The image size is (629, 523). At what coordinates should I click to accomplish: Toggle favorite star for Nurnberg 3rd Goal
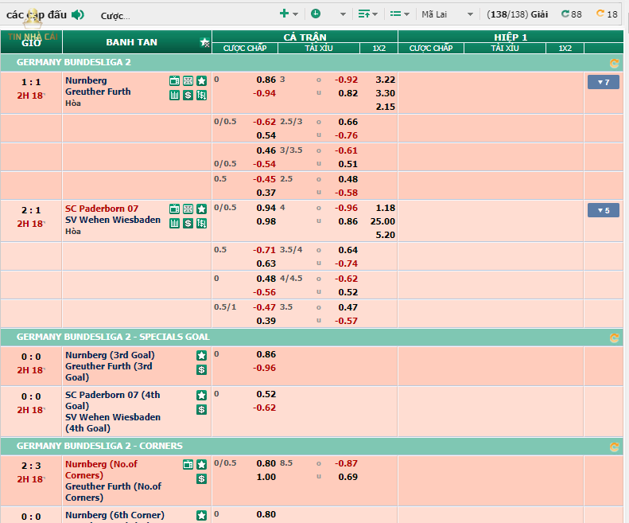[202, 356]
